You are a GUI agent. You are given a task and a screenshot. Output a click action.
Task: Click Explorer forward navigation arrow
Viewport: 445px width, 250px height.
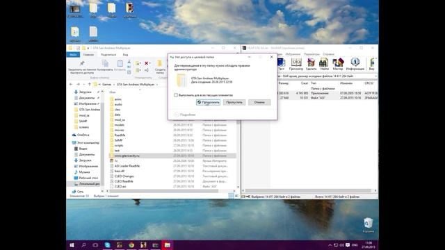[78, 85]
